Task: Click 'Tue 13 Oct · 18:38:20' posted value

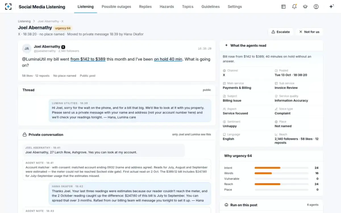Action: click(x=291, y=75)
